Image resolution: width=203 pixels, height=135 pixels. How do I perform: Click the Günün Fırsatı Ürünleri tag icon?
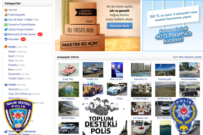click(x=6, y=29)
